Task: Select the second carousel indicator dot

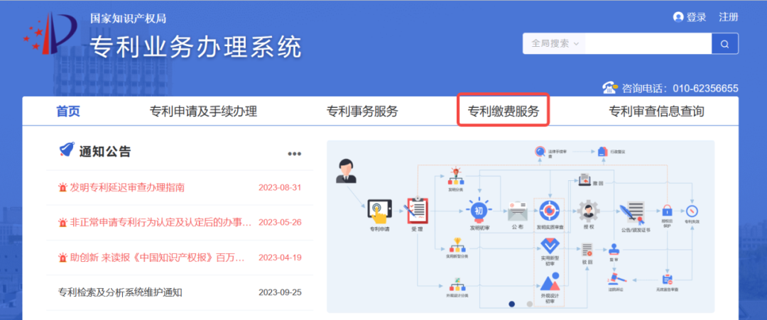Action: click(529, 304)
